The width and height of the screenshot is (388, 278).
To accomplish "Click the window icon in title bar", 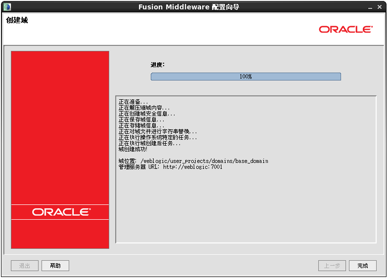I will pos(7,7).
